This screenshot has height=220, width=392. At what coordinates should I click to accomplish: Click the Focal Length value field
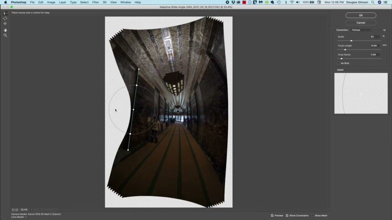375,45
